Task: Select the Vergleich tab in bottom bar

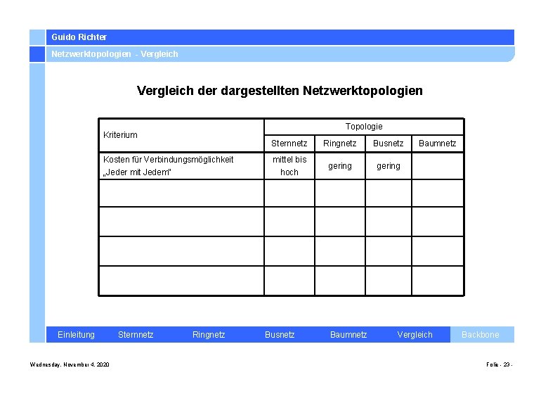Action: pos(415,334)
